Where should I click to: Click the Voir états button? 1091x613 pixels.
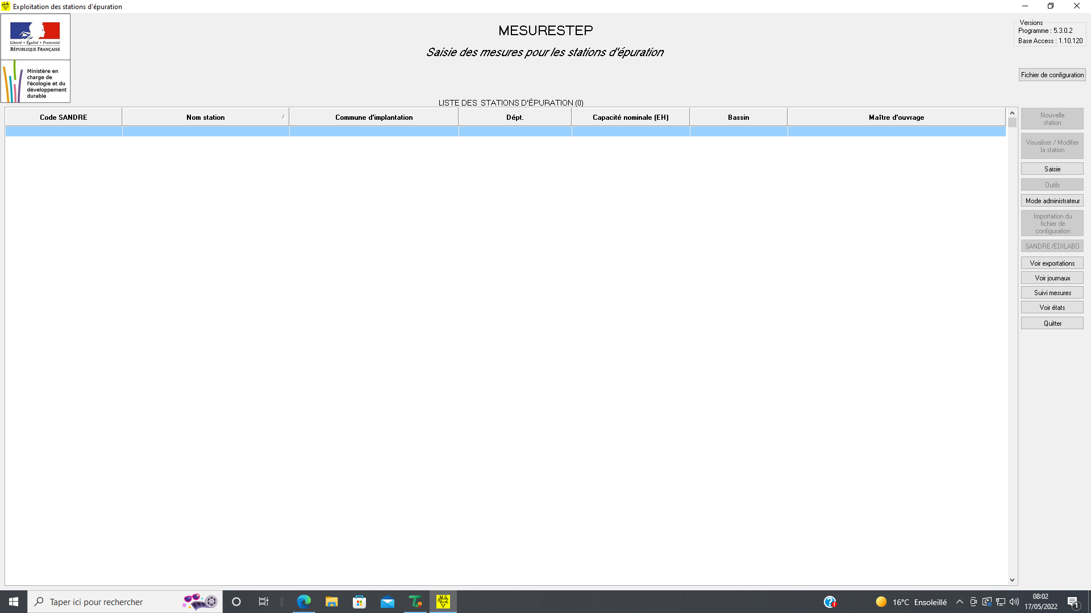tap(1052, 308)
